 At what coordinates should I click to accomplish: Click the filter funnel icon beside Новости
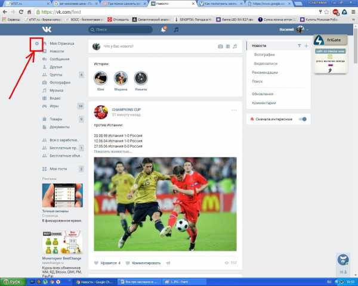(x=299, y=46)
